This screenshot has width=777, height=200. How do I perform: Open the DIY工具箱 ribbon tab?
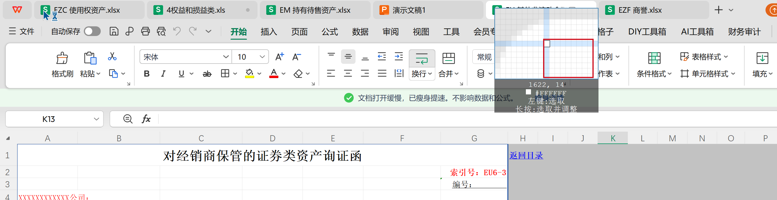pos(647,32)
